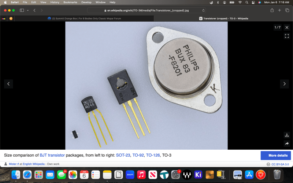293x183 pixels.
Task: Launch Zoom from the Dock
Action: [130, 175]
